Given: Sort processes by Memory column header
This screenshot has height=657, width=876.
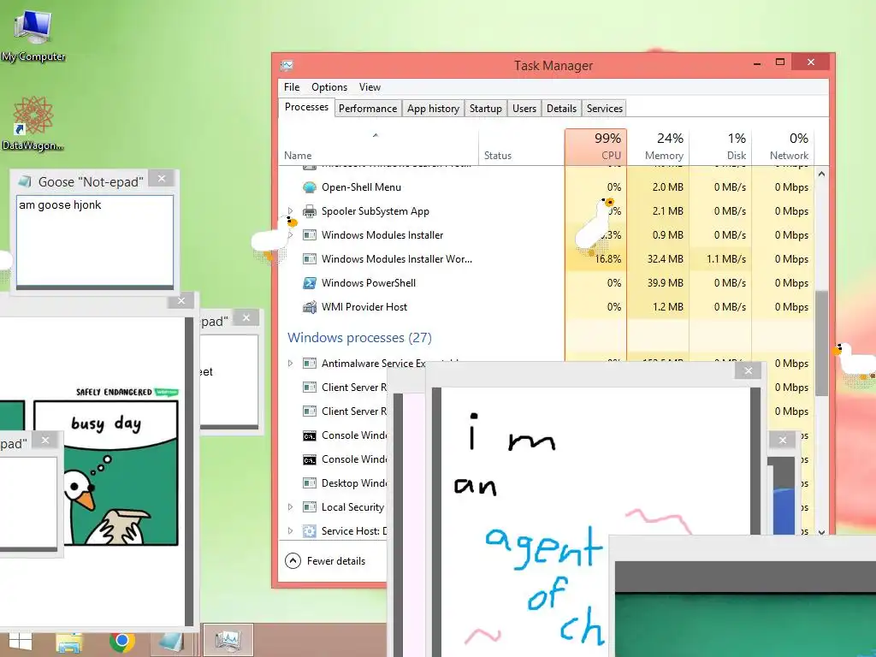Looking at the screenshot, I should click(658, 147).
